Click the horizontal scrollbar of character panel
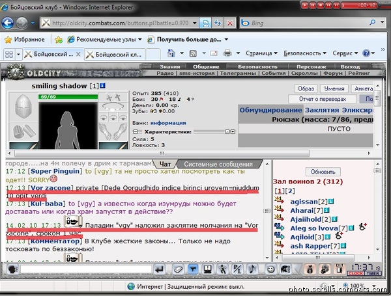Viewport: 391px width, 296px height. click(162, 154)
